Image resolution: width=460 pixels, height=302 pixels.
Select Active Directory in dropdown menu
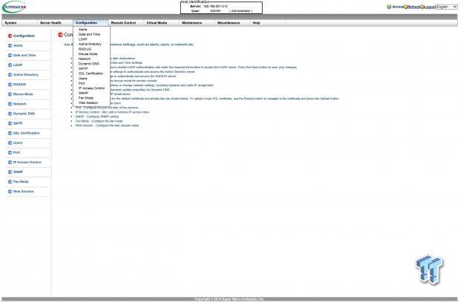(x=91, y=44)
